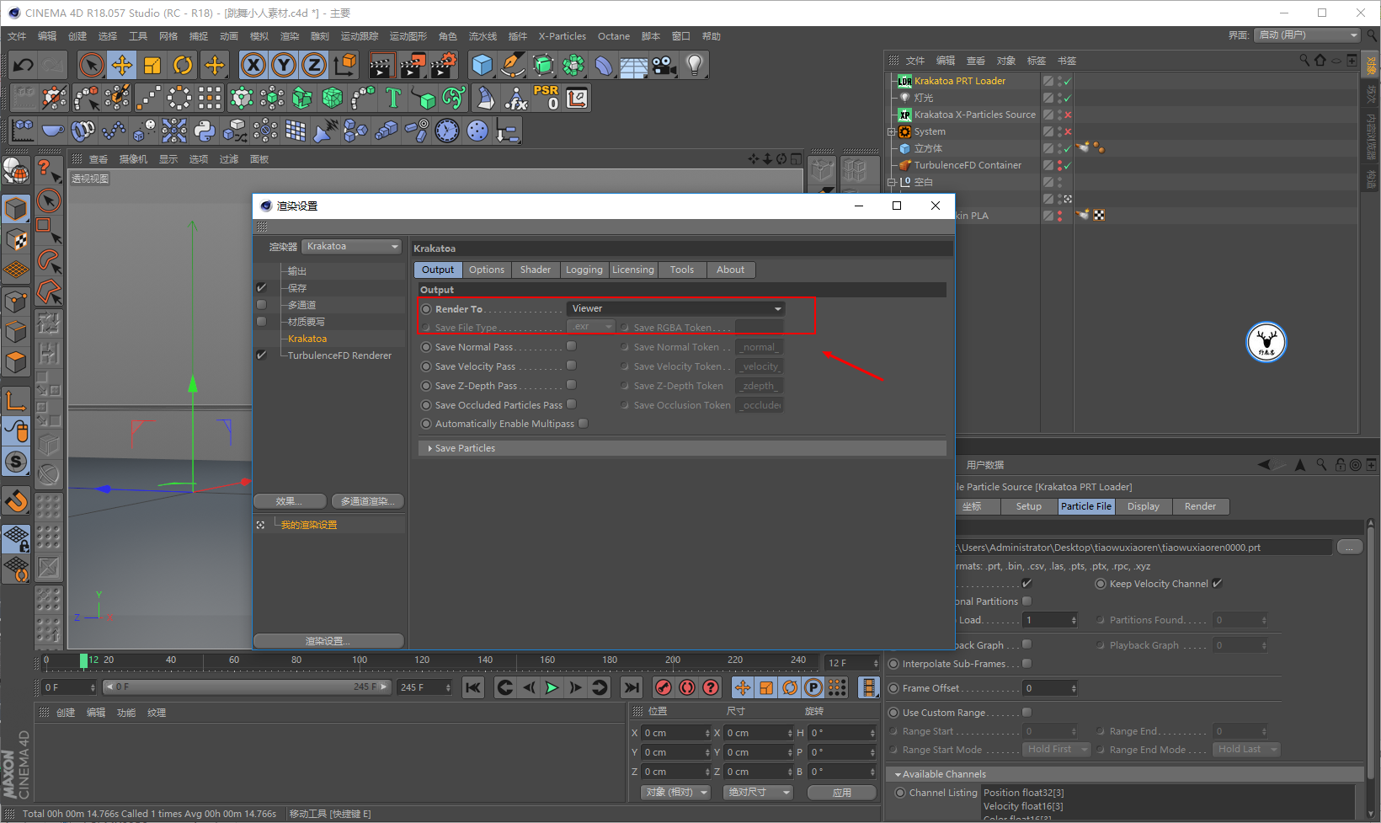Viewport: 1381px width, 823px height.
Task: Open the Render To Viewer dropdown
Action: pyautogui.click(x=675, y=308)
